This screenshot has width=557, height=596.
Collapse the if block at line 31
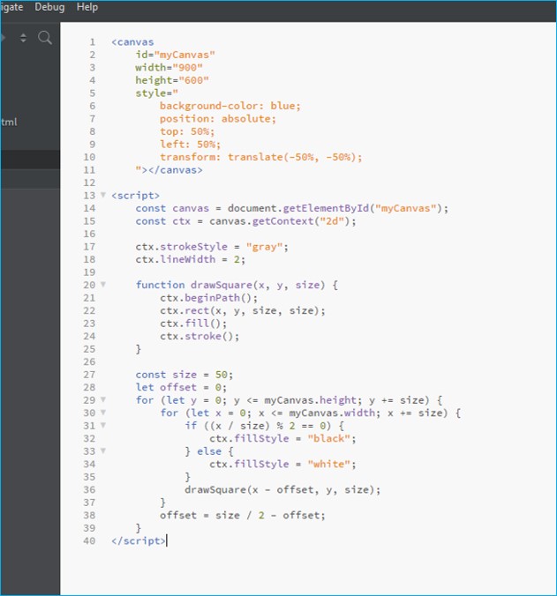click(103, 425)
